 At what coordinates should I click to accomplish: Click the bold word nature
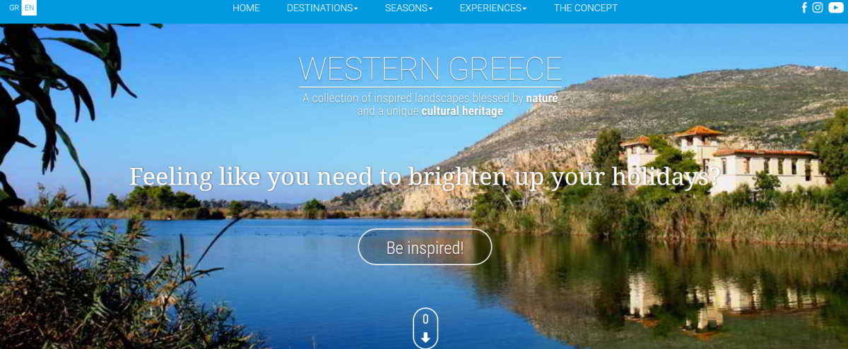tap(542, 98)
